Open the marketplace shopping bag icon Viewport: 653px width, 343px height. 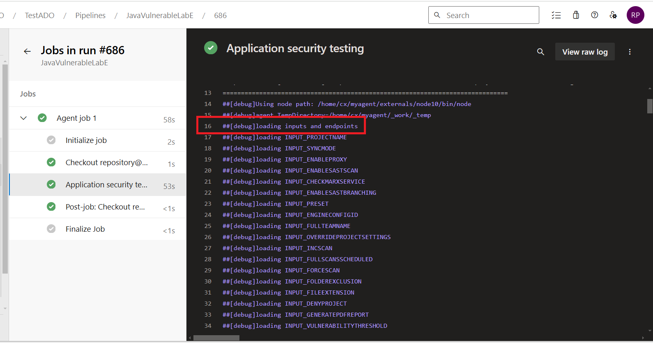click(x=576, y=15)
